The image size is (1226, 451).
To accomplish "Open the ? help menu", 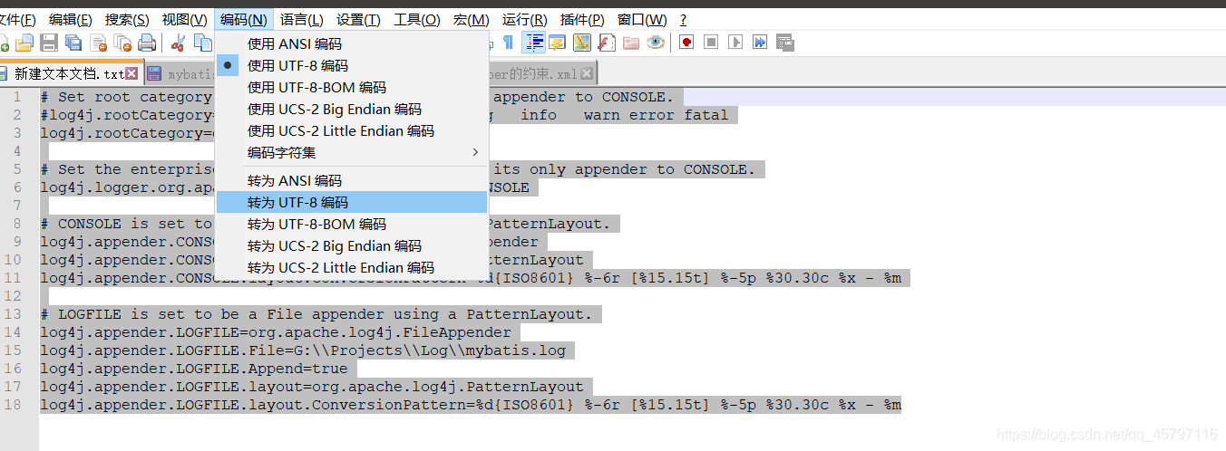I will pyautogui.click(x=683, y=19).
